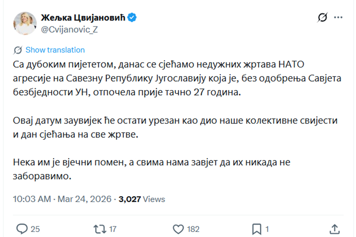Click the reply count number 25

pos(35,229)
